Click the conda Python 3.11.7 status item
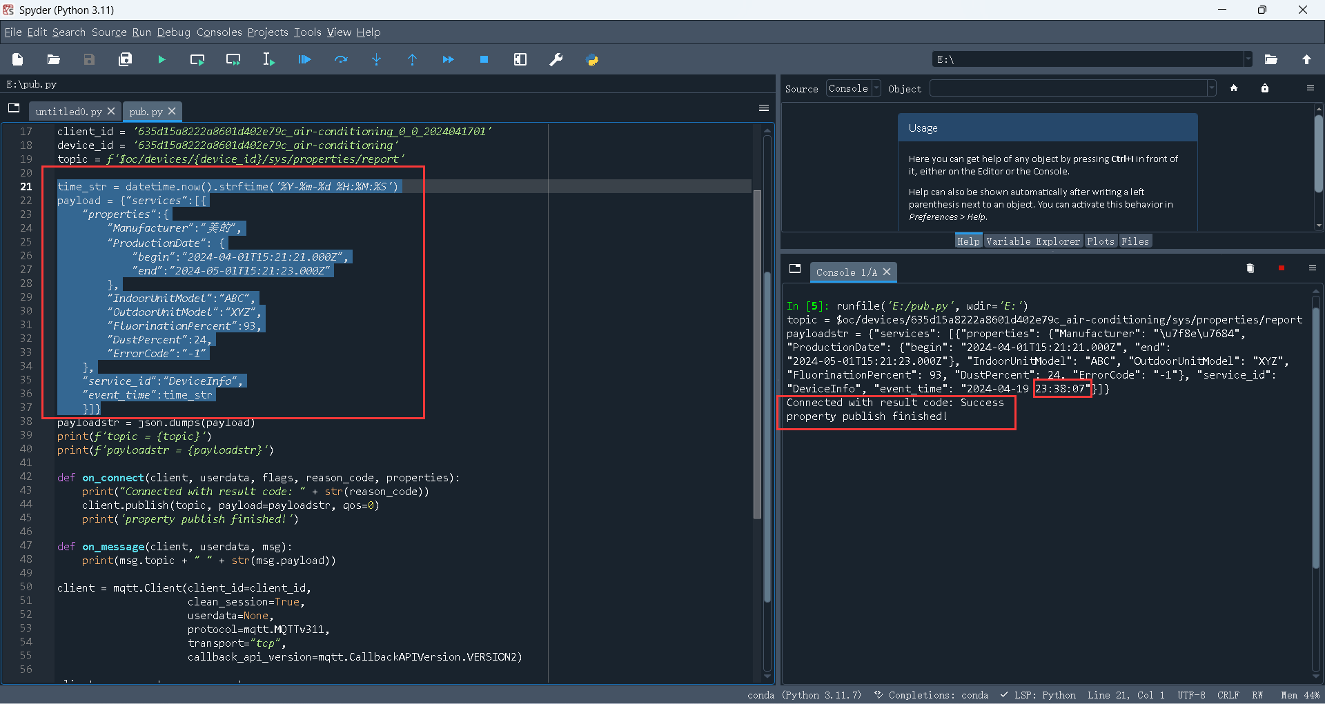This screenshot has width=1325, height=704. [x=804, y=695]
